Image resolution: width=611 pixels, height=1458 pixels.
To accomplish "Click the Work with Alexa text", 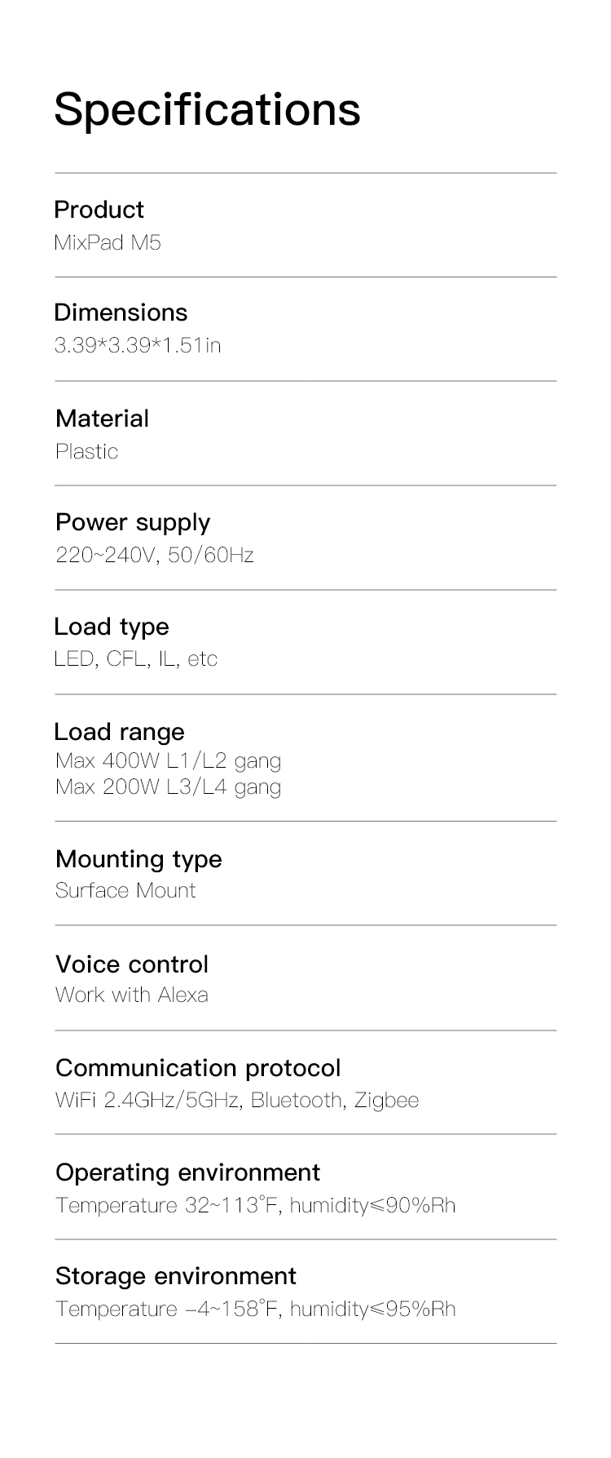I will [x=132, y=995].
